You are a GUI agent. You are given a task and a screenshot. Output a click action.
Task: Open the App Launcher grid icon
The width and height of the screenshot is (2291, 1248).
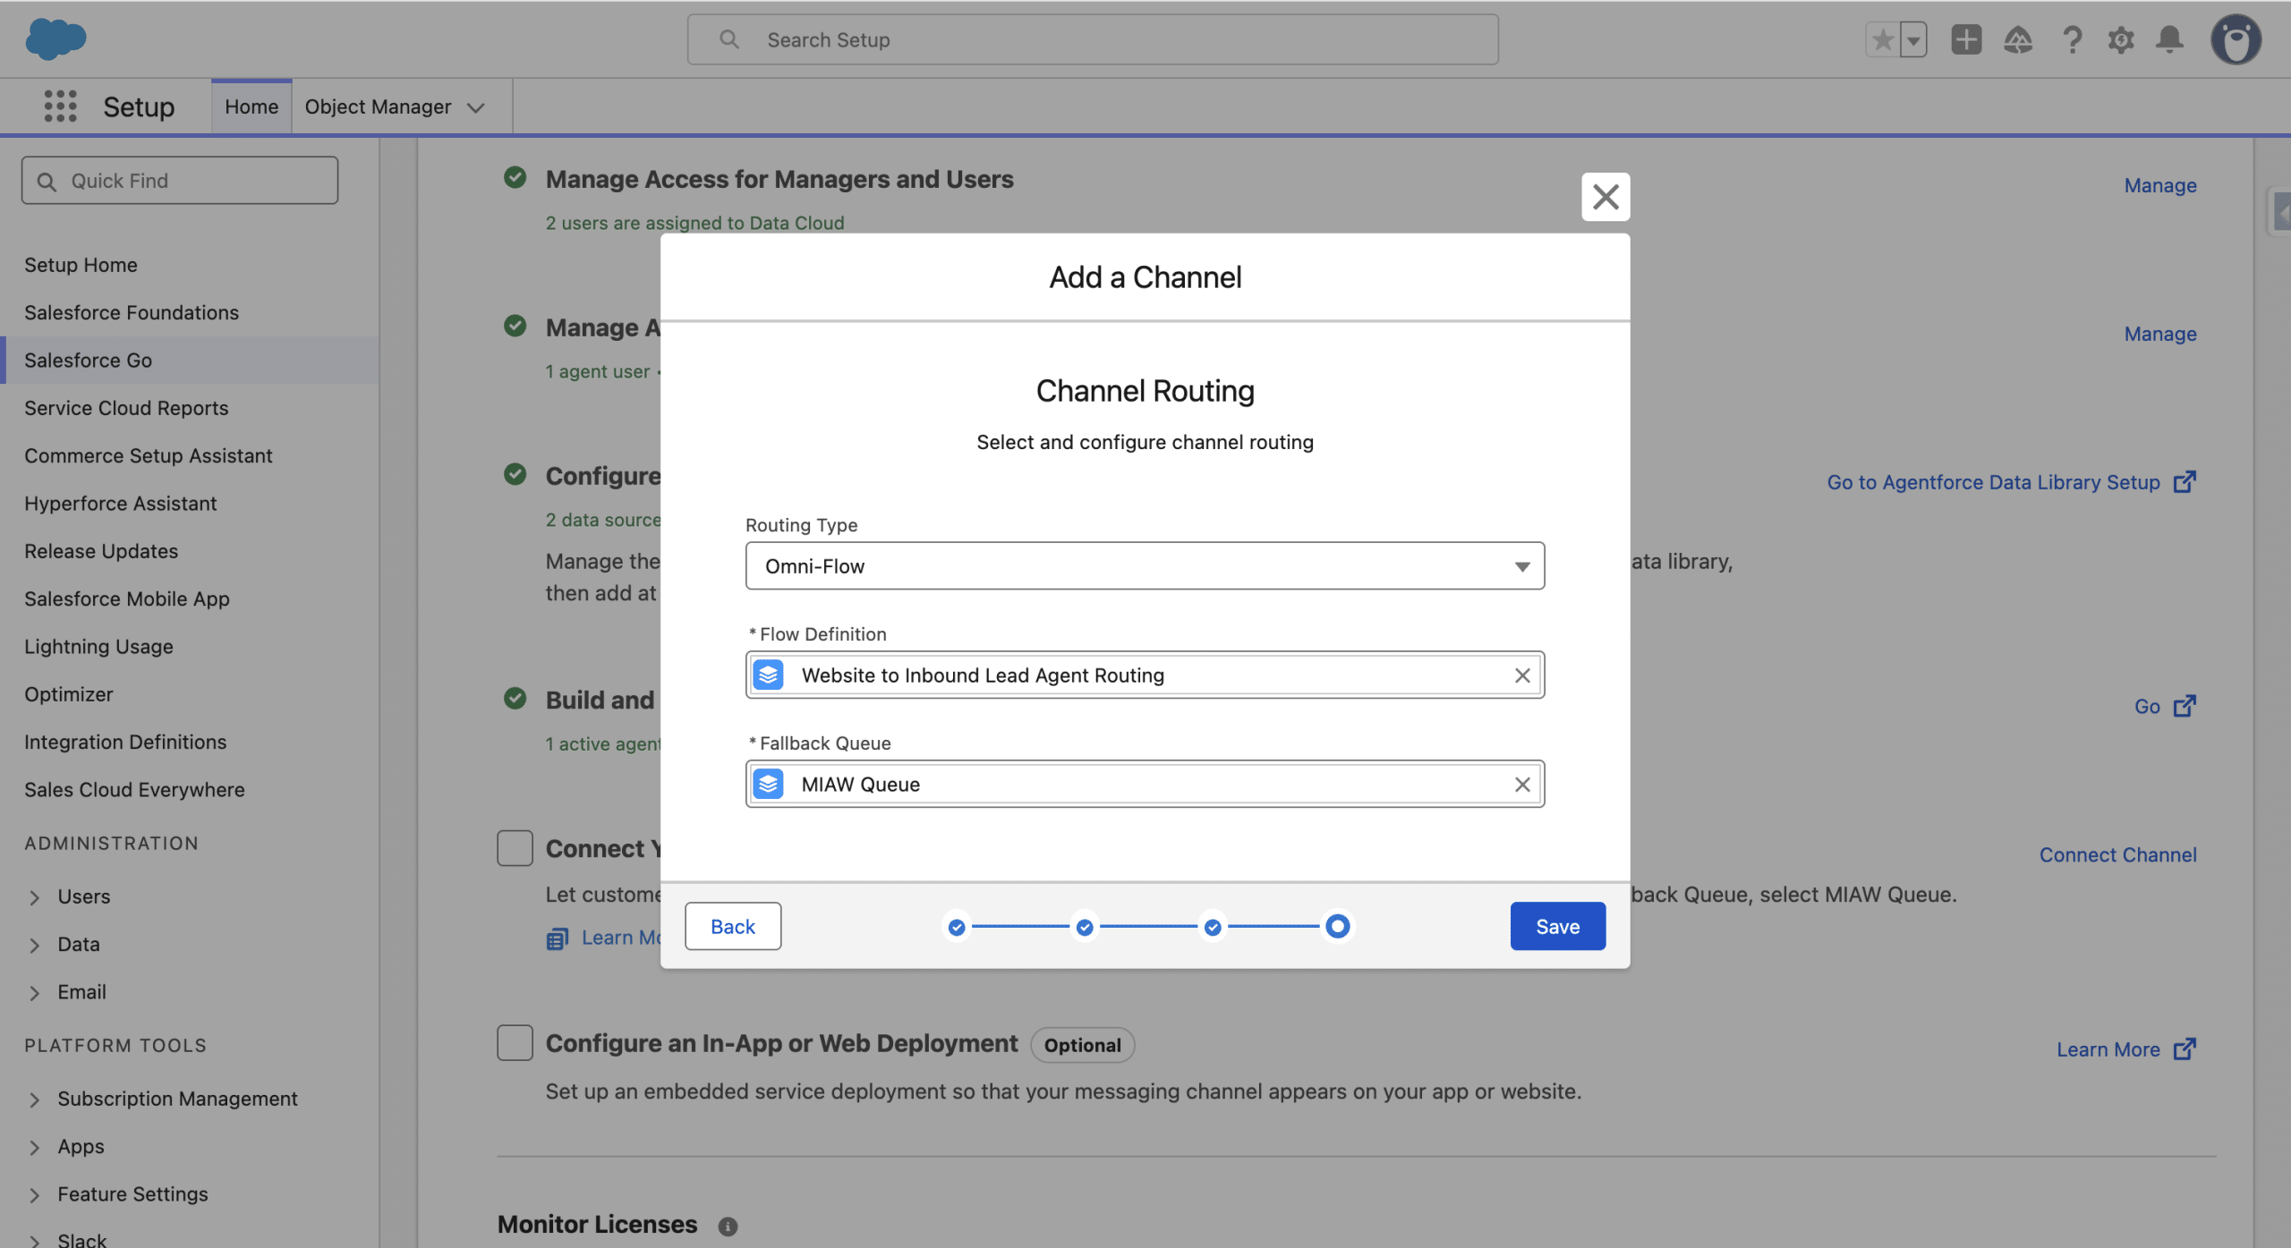60,106
